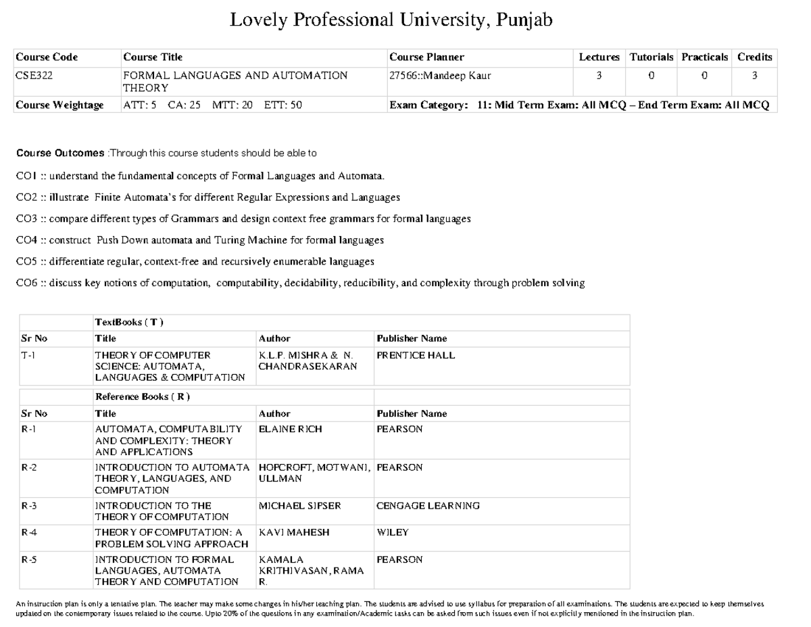Click 'AUTOMATA, COMPUTABILITY AND COMPLEXITY' title

(169, 440)
